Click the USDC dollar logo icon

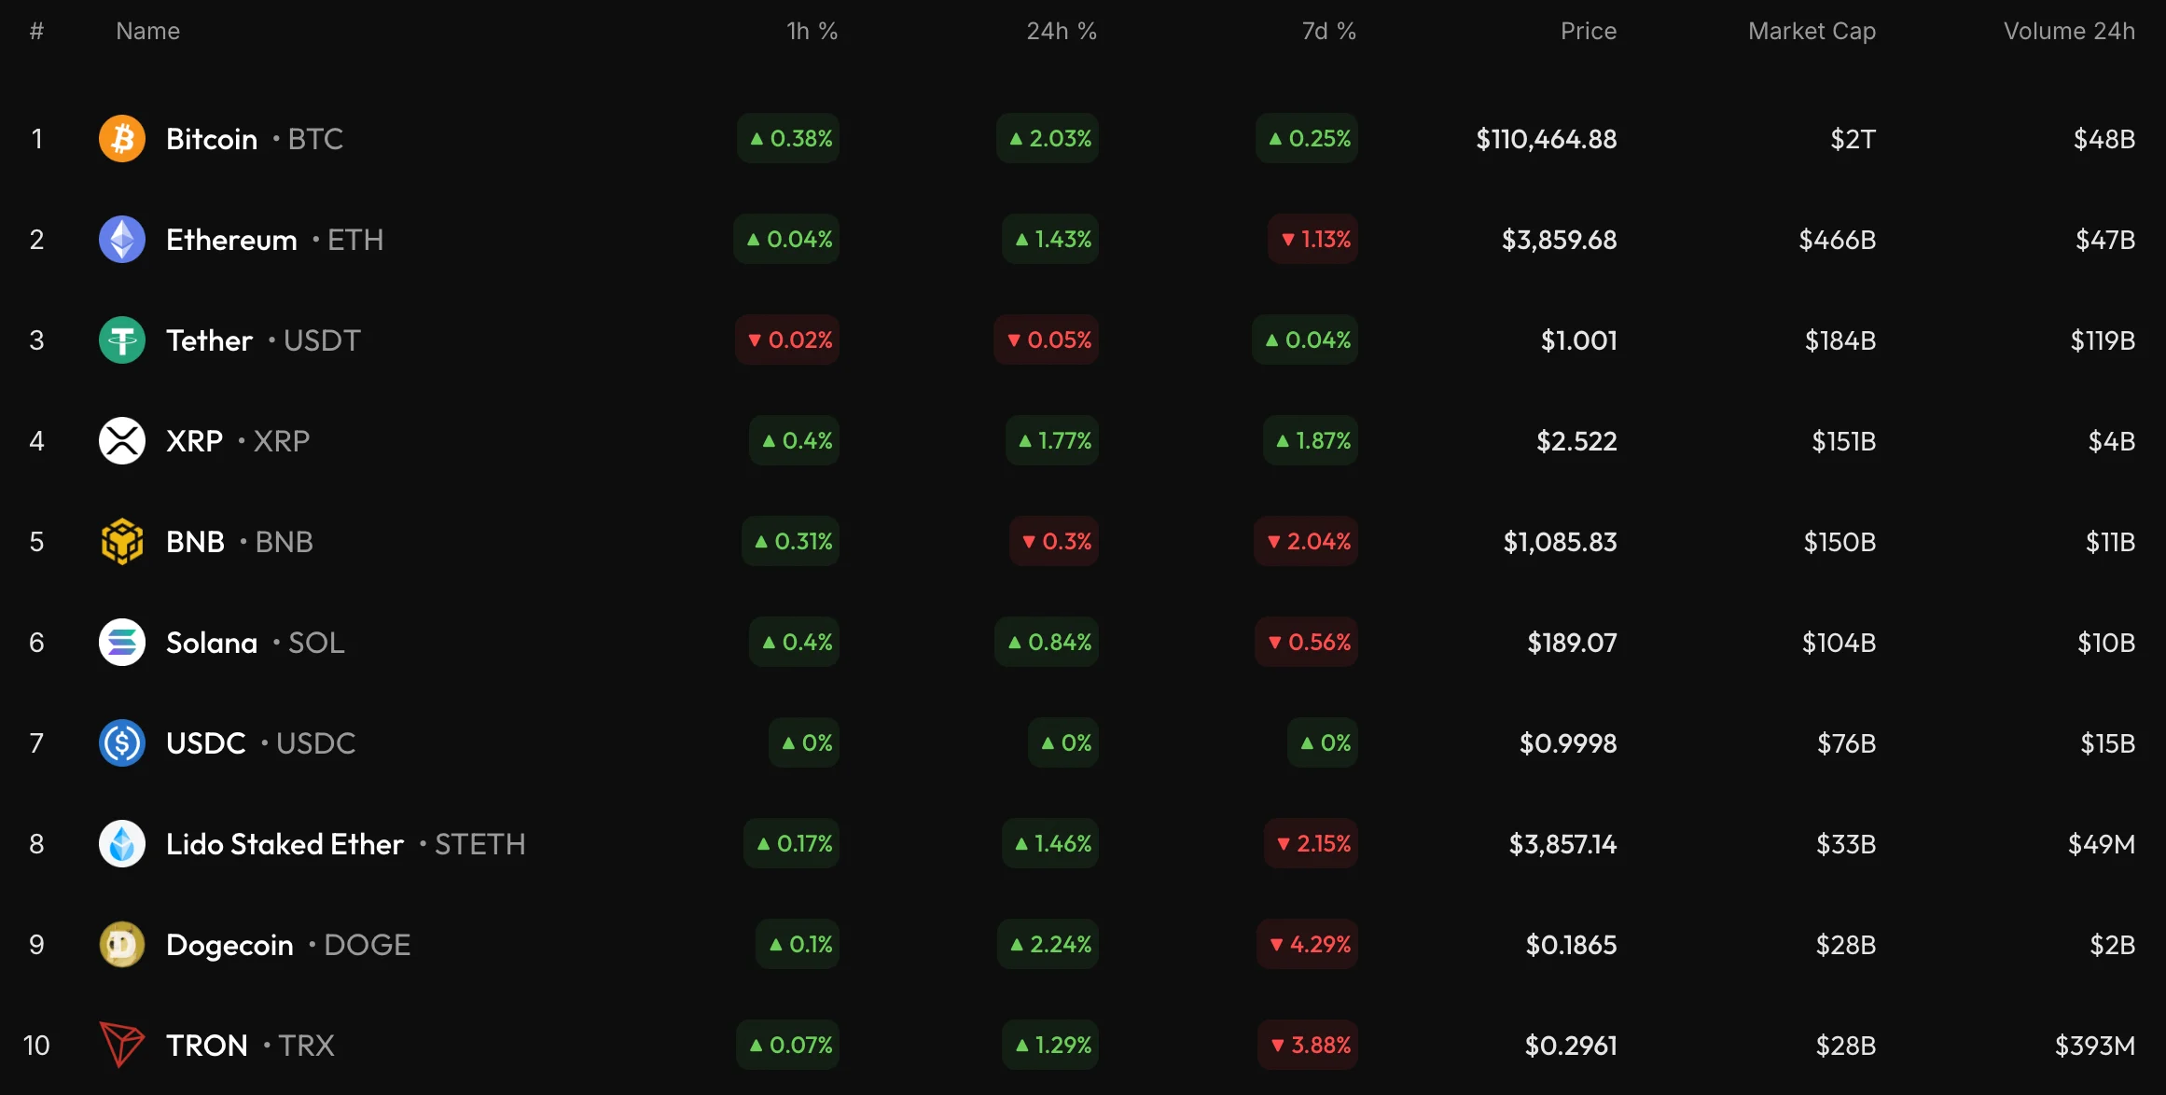(x=122, y=743)
